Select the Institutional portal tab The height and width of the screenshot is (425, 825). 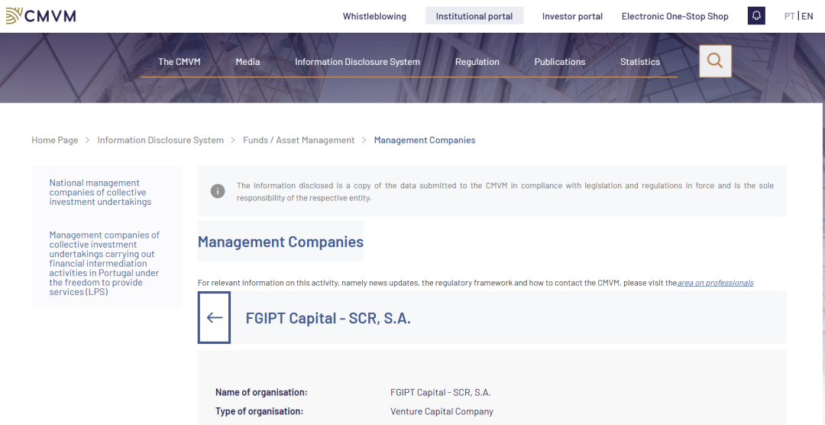pyautogui.click(x=474, y=16)
